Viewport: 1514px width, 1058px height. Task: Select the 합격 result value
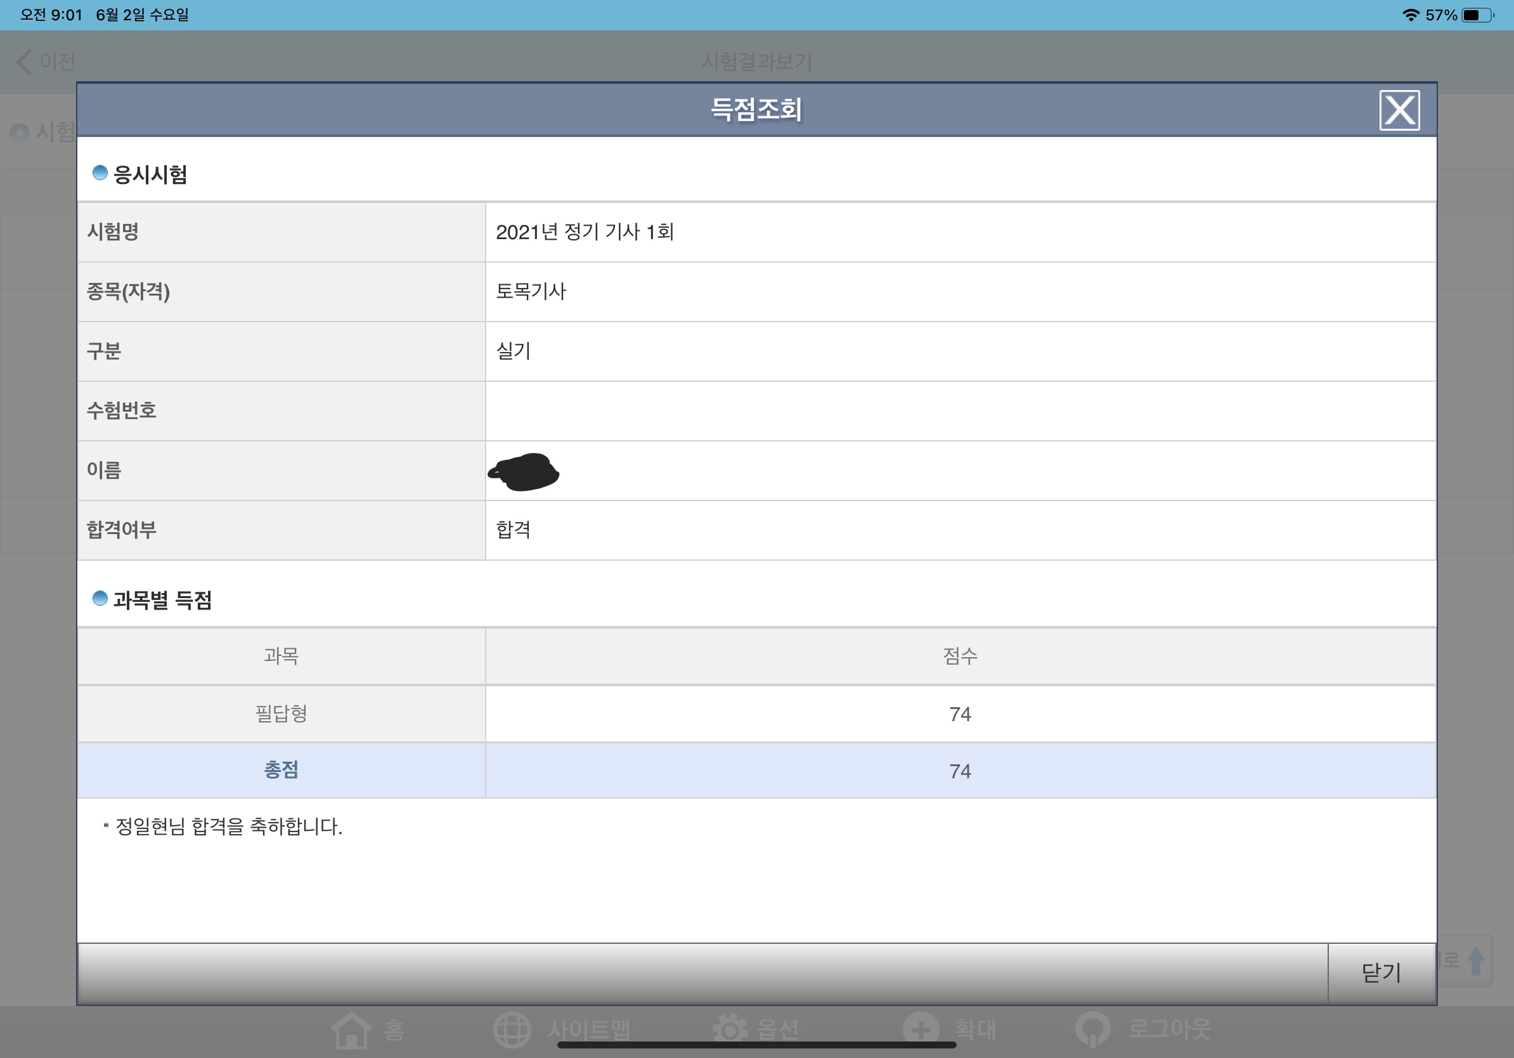[x=513, y=529]
